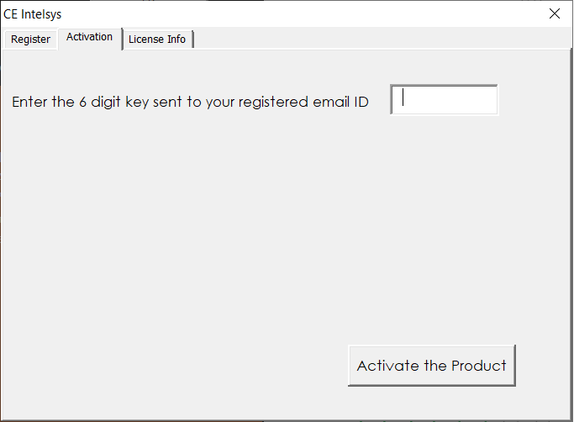Click the Activate the Product button

click(431, 366)
